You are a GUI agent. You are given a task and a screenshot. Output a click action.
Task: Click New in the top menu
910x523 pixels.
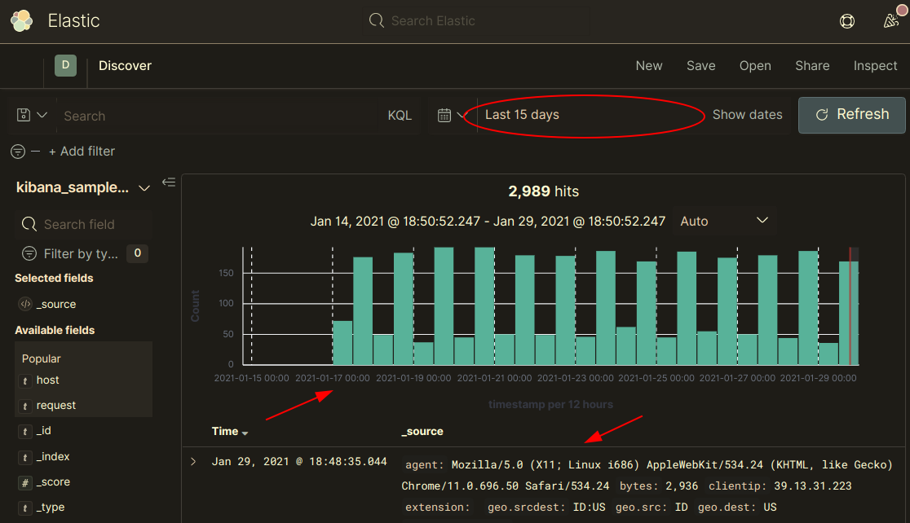[x=649, y=65]
